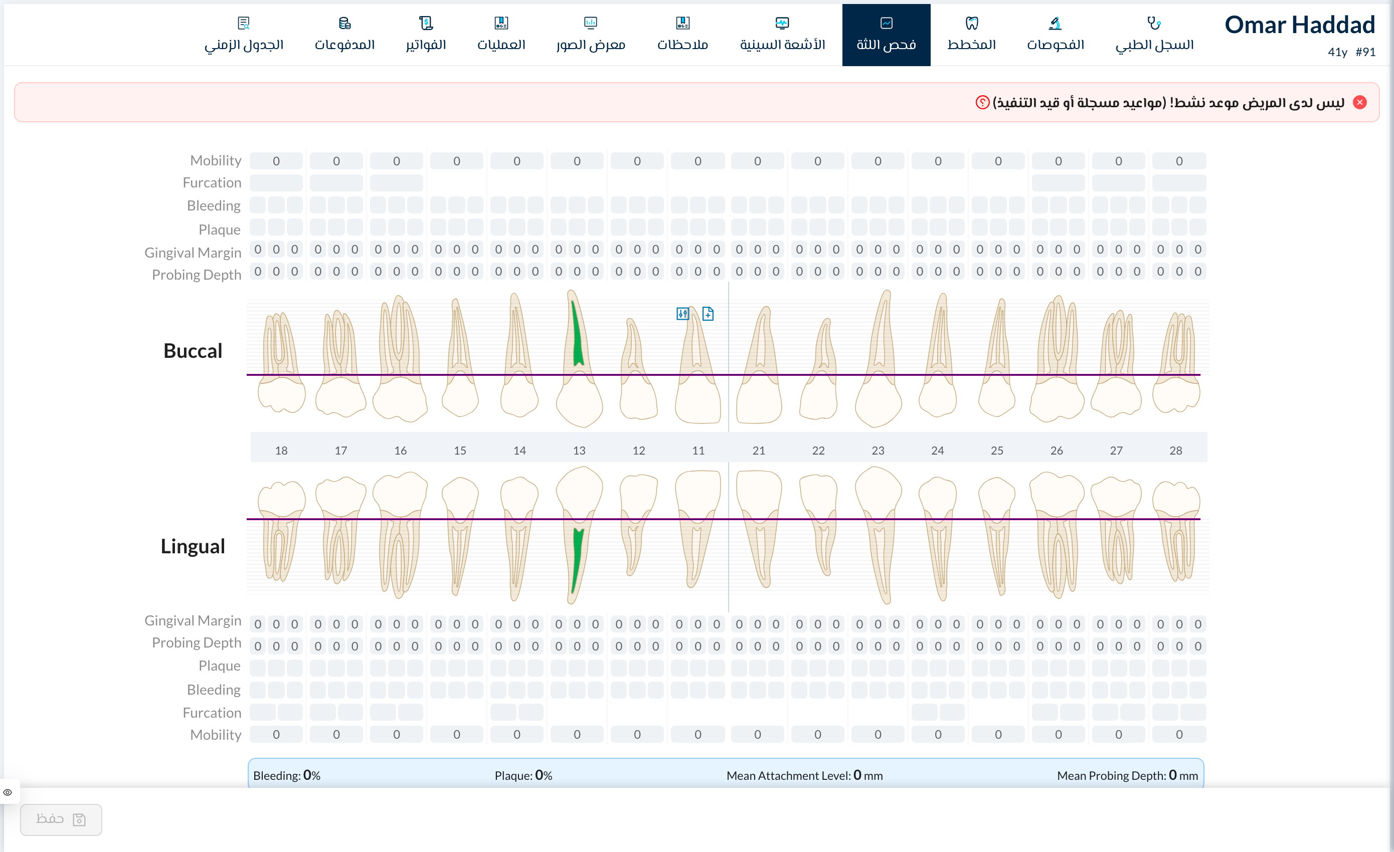This screenshot has width=1394, height=852.
Task: Open الأشعة السينية tab
Action: (782, 35)
